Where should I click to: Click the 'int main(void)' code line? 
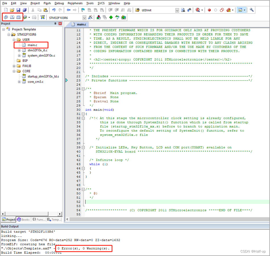[x=100, y=110]
